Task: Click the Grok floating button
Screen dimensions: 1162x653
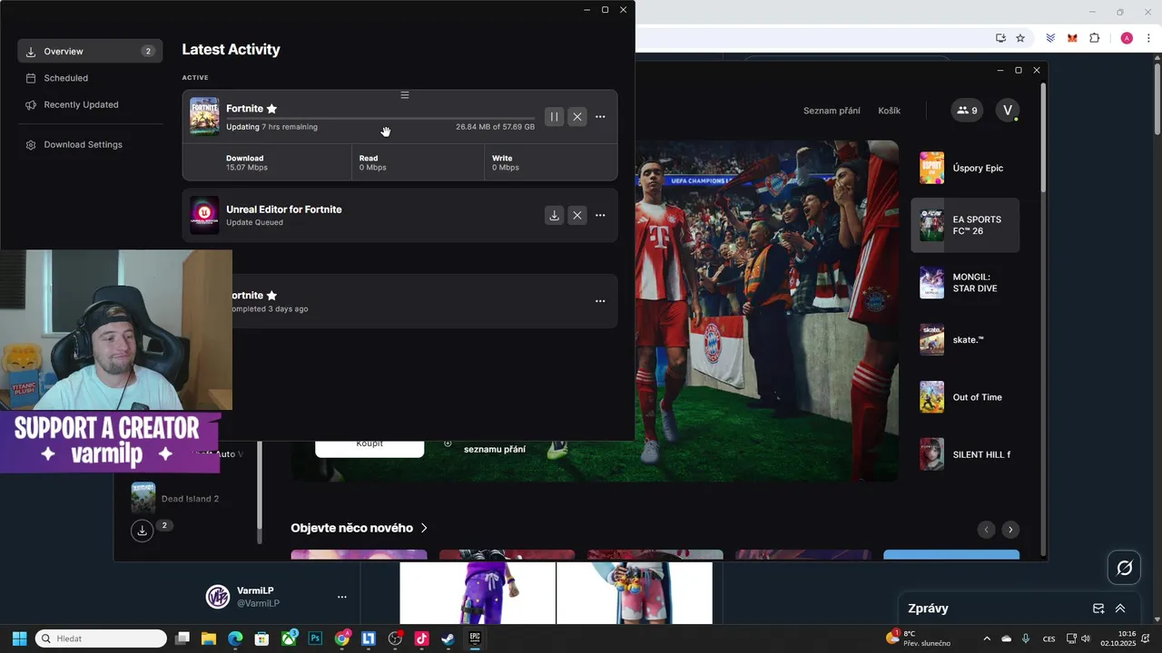Action: click(1125, 568)
